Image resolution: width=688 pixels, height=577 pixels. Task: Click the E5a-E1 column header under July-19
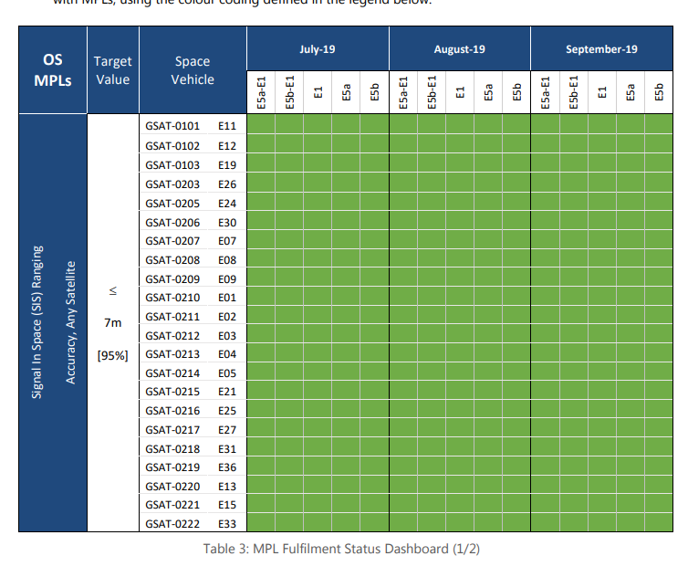[262, 92]
